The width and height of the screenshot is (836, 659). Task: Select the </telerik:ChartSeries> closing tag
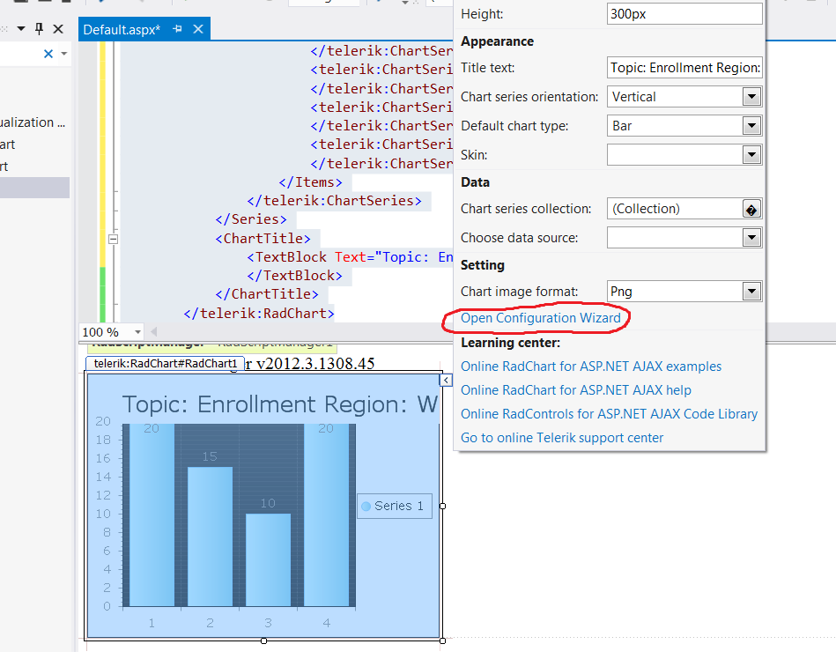[x=334, y=201]
